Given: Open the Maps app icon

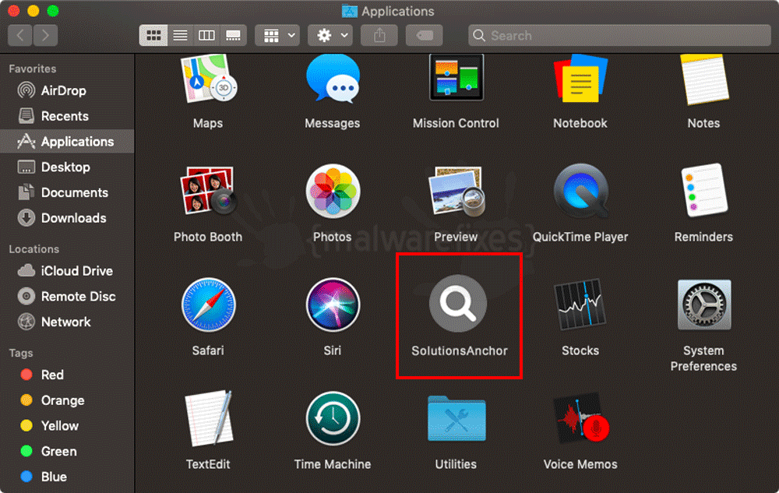Looking at the screenshot, I should coord(208,79).
